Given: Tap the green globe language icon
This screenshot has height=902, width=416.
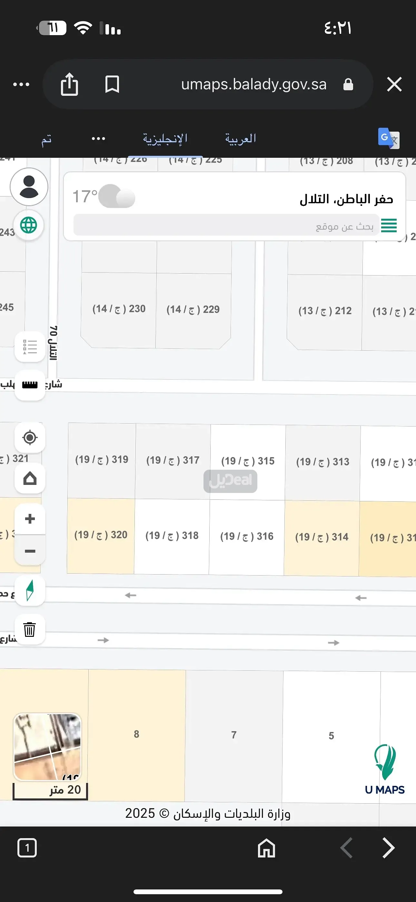Looking at the screenshot, I should click(29, 225).
